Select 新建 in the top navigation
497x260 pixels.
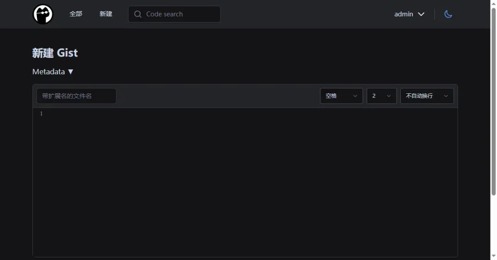point(106,14)
